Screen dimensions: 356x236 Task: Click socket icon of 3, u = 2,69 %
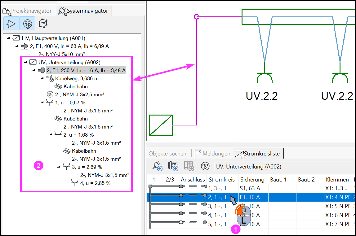coord(66,167)
